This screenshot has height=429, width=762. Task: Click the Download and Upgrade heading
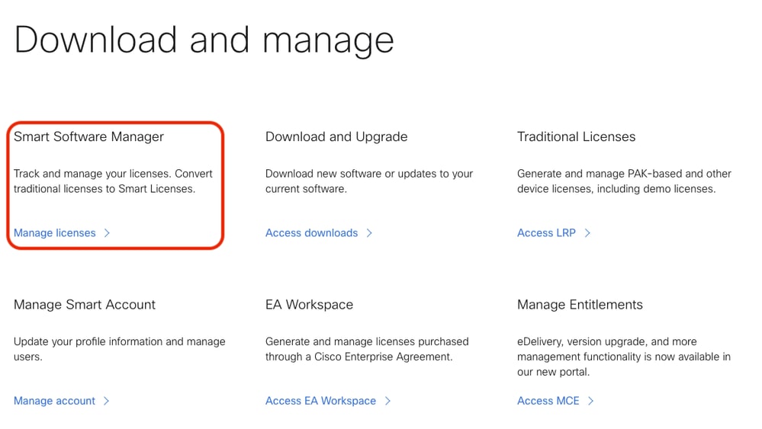[336, 137]
